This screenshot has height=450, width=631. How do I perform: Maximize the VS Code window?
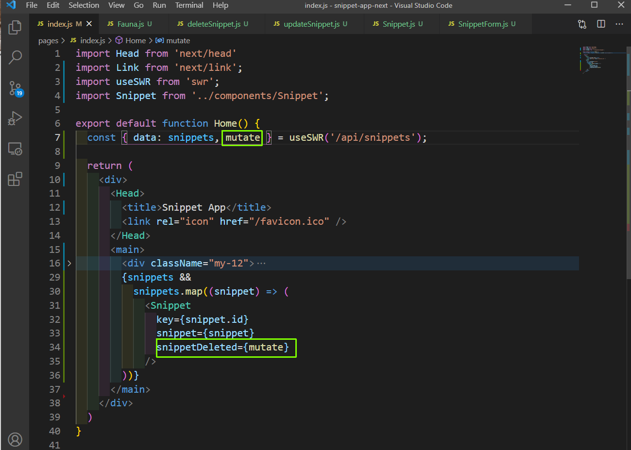pos(594,5)
